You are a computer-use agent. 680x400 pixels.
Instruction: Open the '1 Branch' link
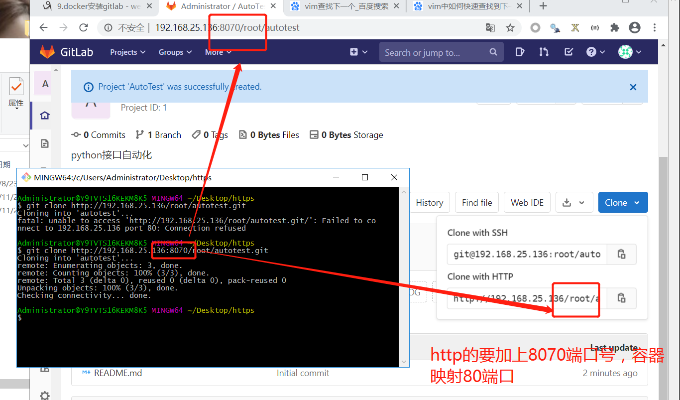click(158, 135)
